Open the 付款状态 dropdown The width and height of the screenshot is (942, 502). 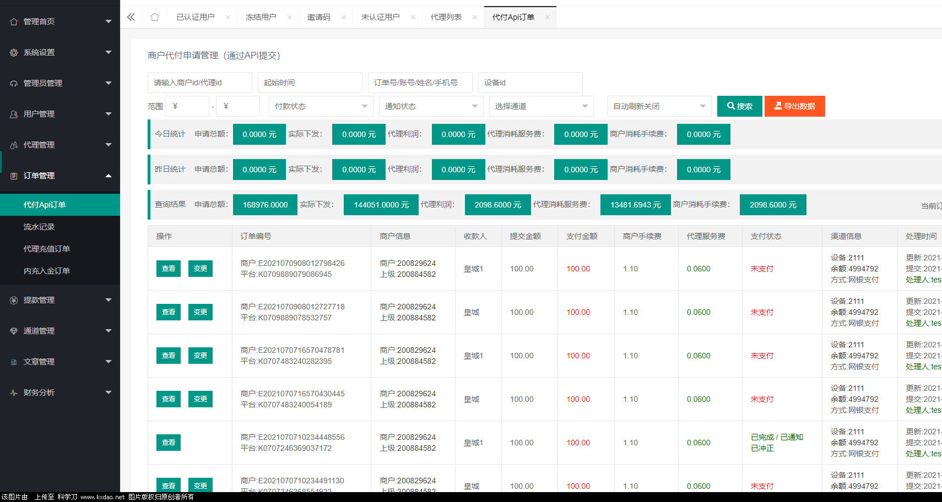[x=321, y=106]
